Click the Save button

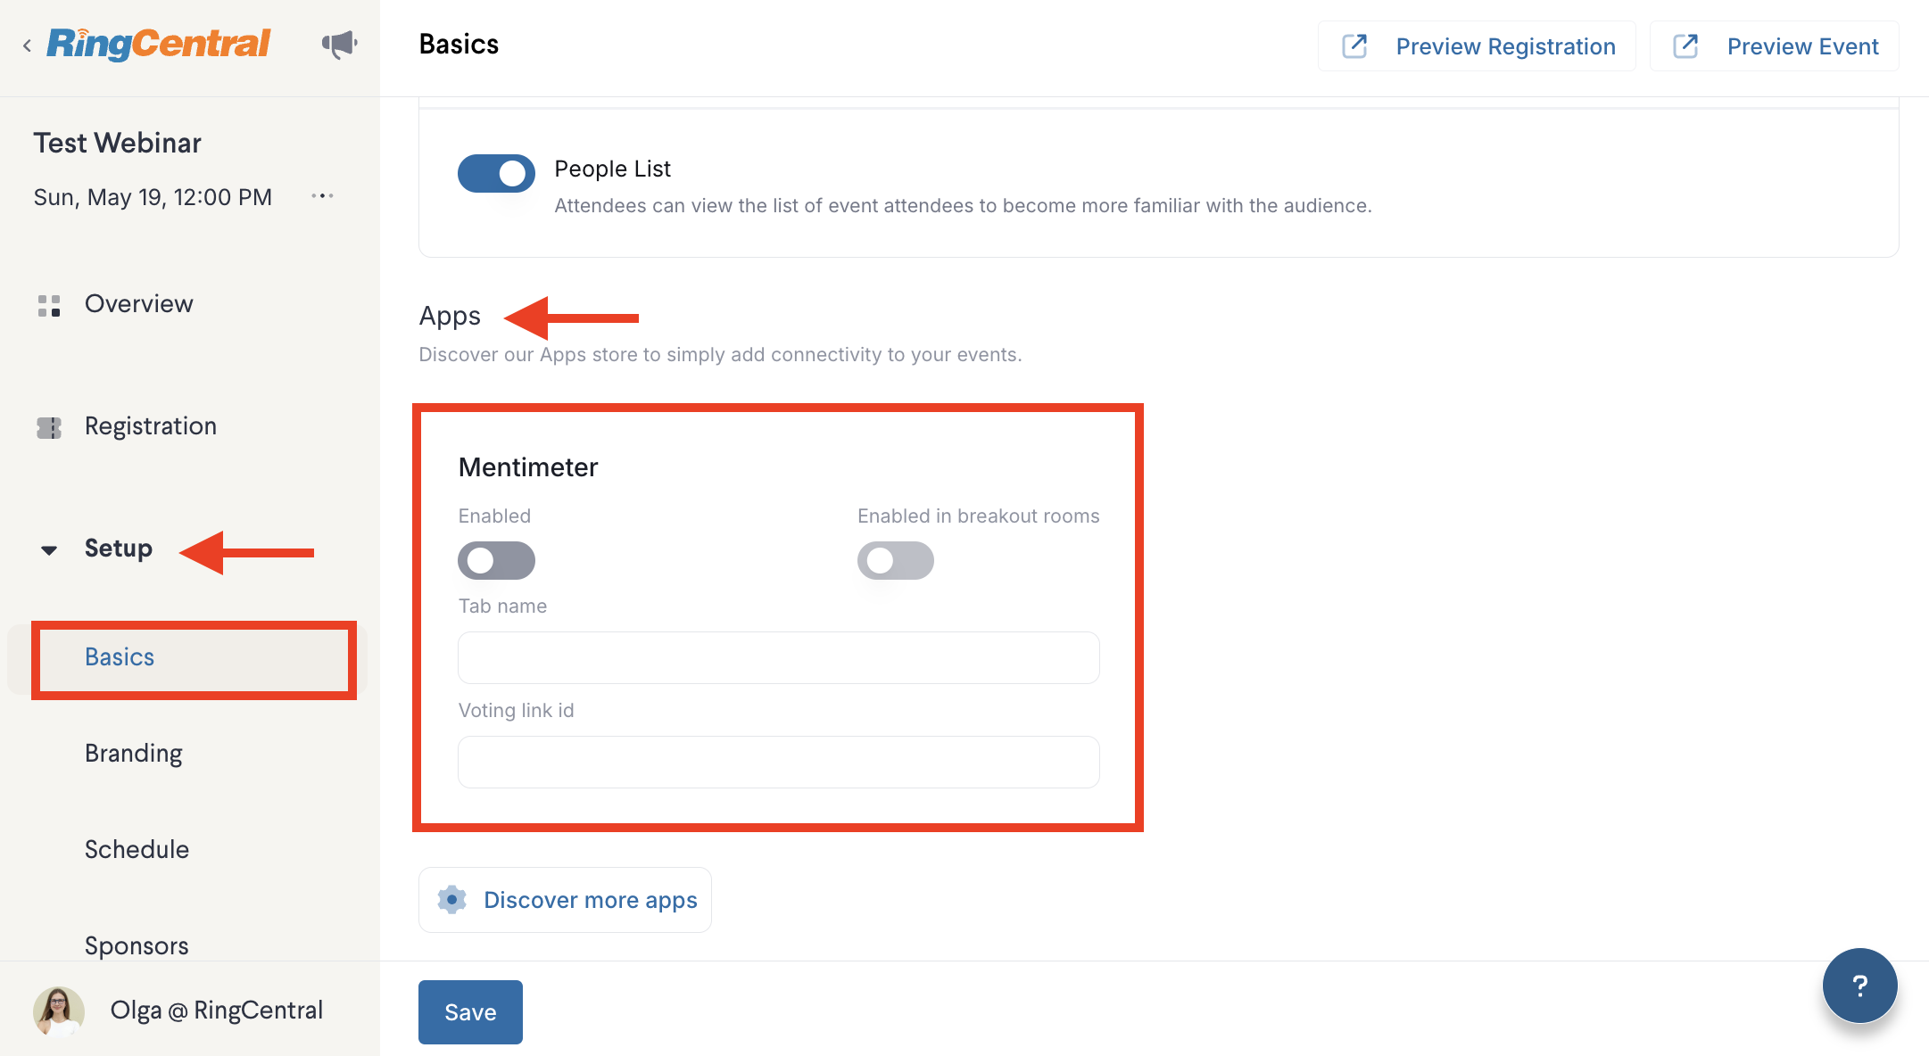pos(470,1012)
